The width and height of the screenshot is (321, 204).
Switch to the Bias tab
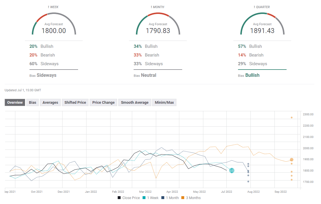click(x=33, y=103)
